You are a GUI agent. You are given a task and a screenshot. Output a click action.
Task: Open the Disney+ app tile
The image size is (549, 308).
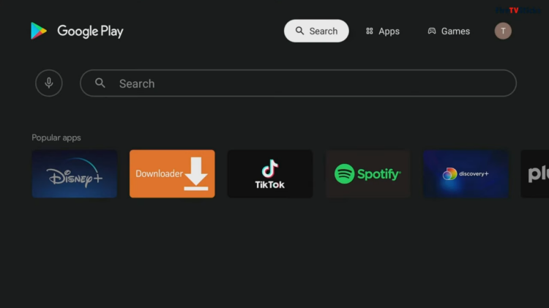click(75, 173)
